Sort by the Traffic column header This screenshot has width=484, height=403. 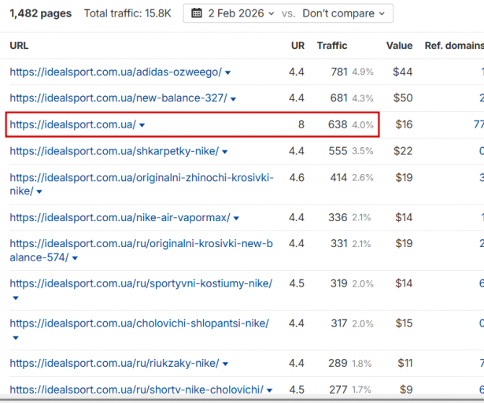(x=332, y=46)
